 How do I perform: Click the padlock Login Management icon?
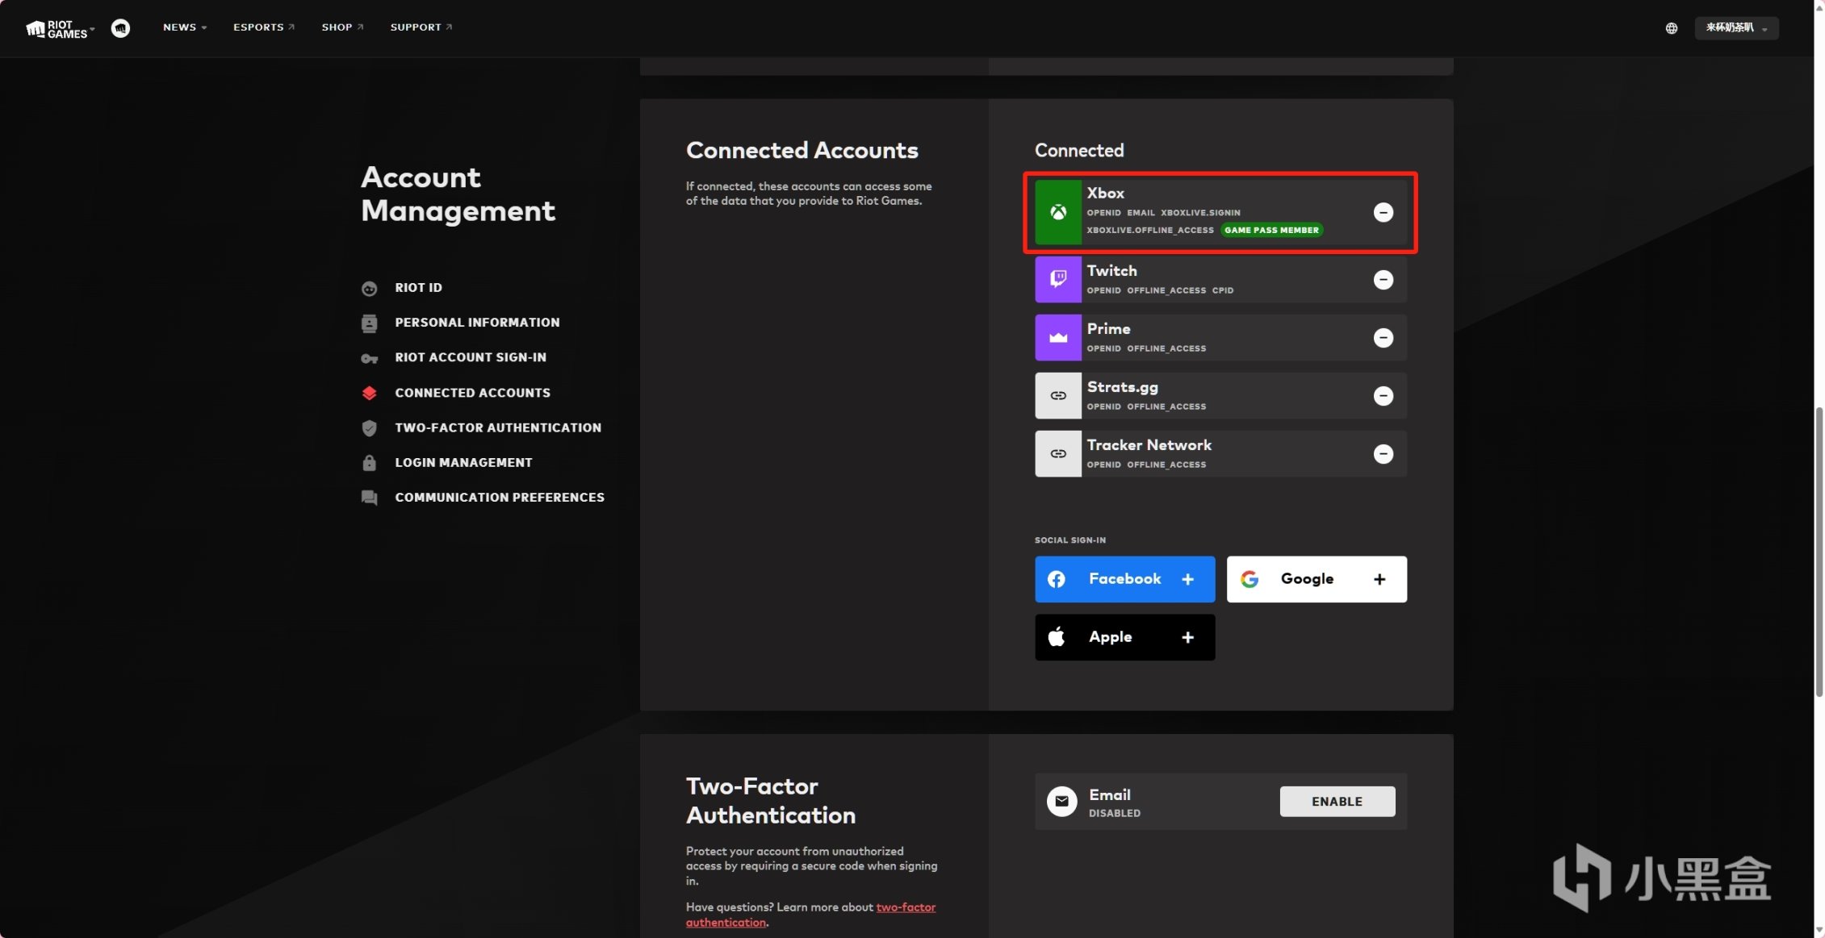370,463
